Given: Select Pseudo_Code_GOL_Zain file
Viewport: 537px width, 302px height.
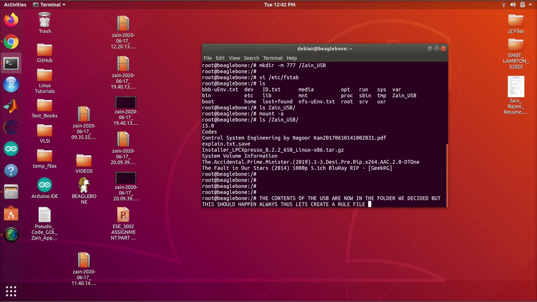Looking at the screenshot, I should pyautogui.click(x=44, y=224).
